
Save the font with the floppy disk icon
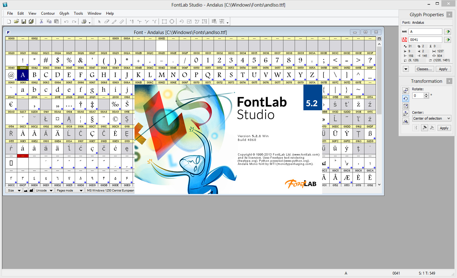click(24, 22)
